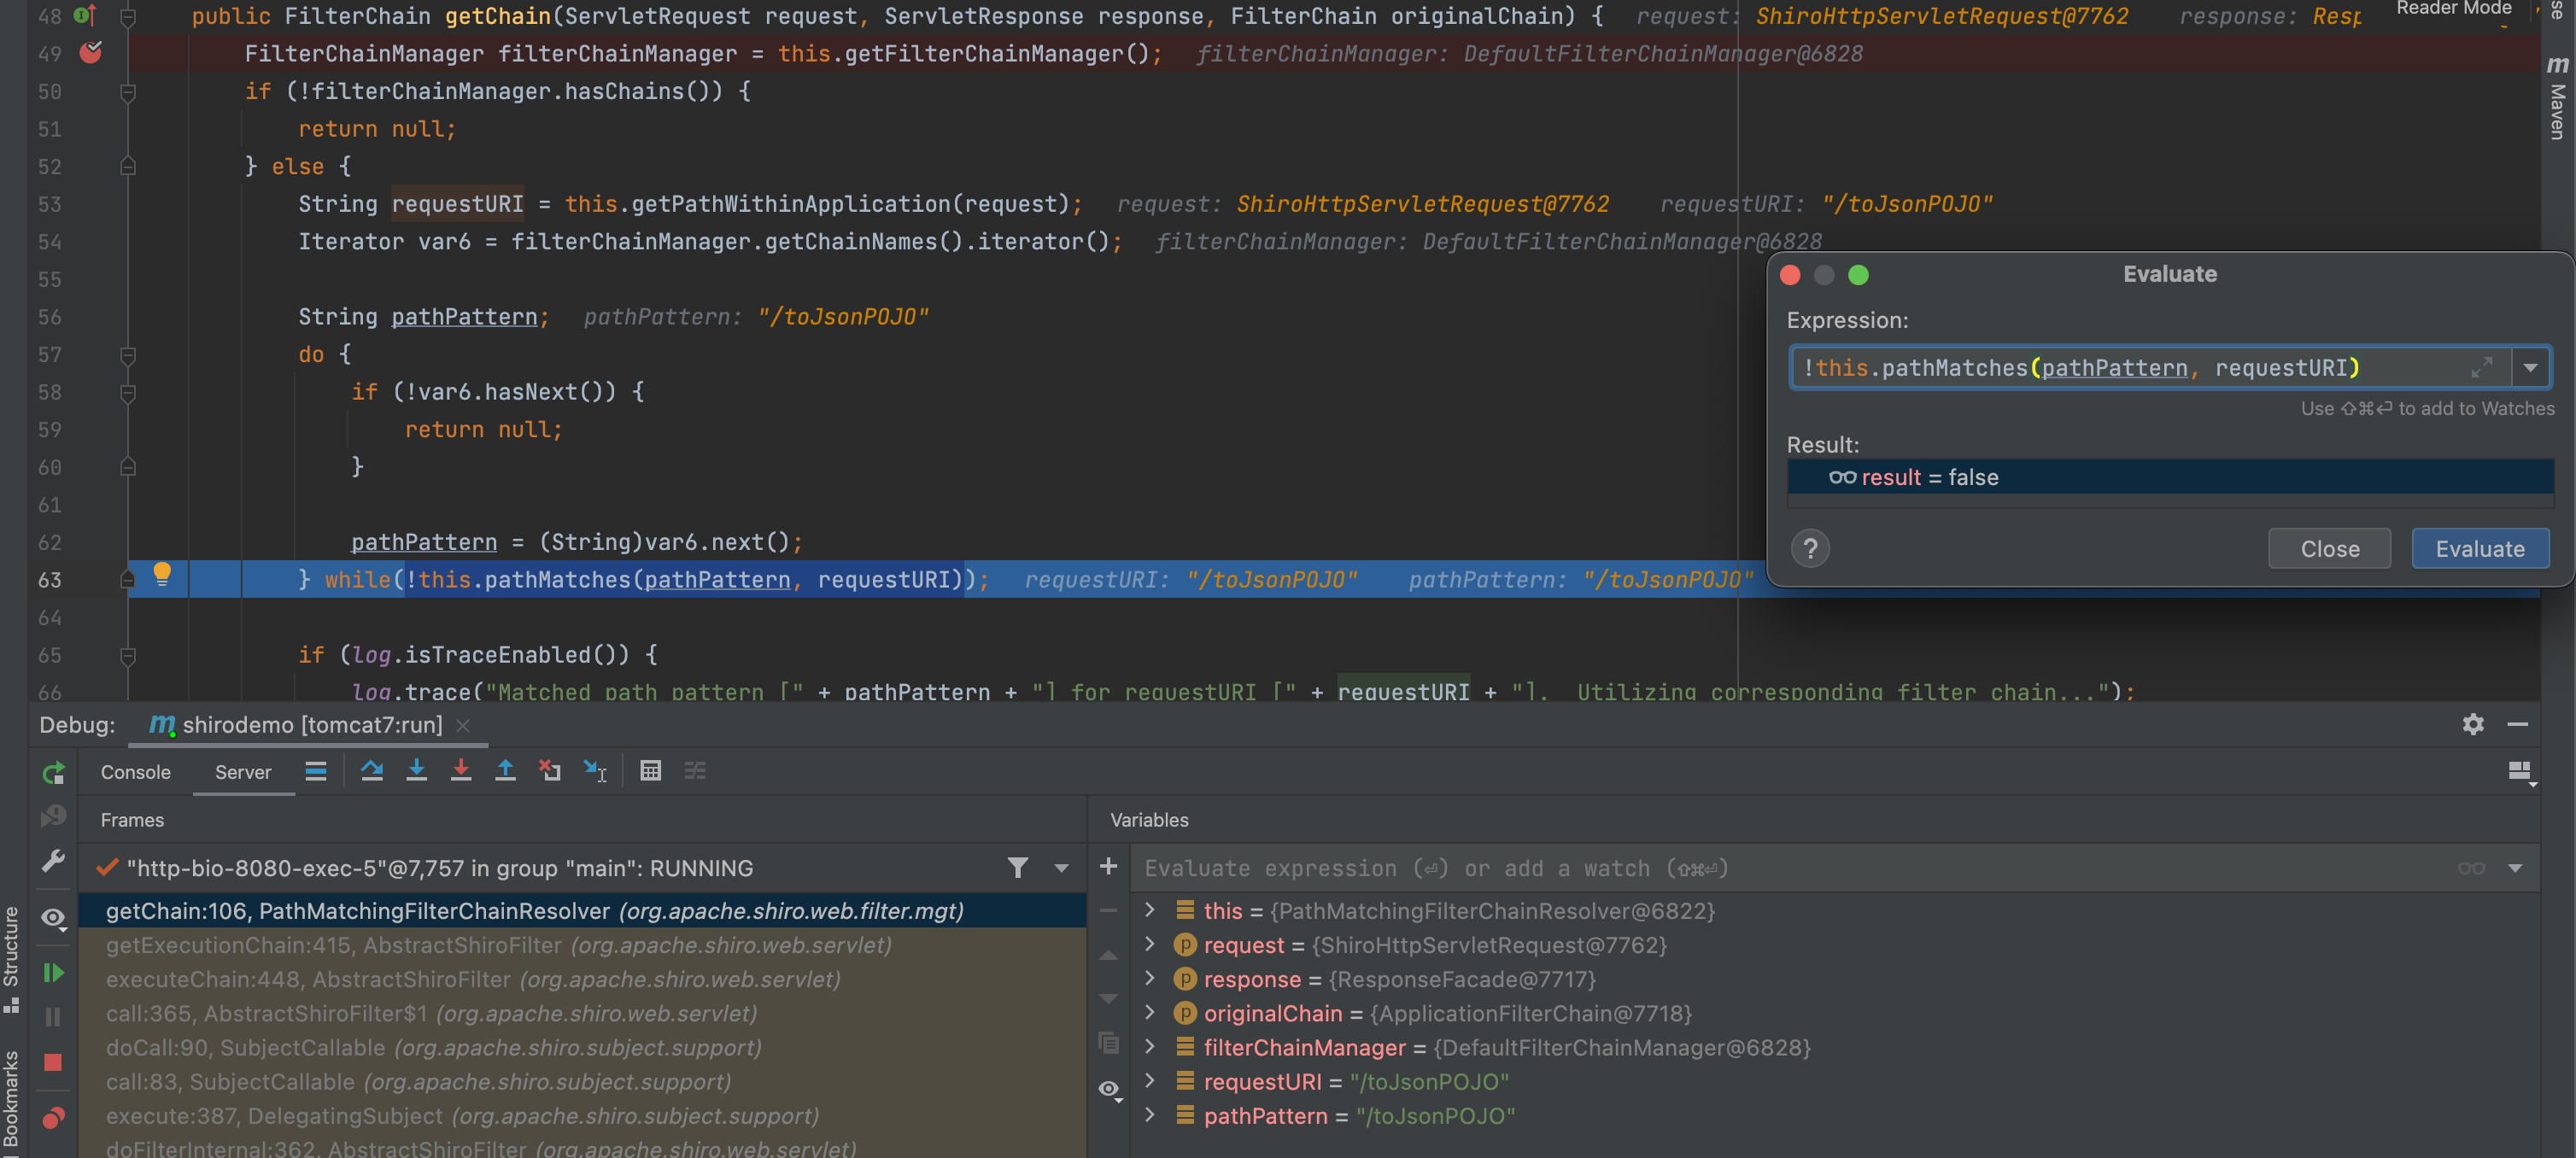Drop the current frame
The width and height of the screenshot is (2576, 1158).
pos(550,771)
